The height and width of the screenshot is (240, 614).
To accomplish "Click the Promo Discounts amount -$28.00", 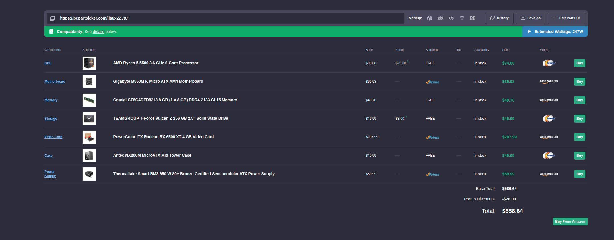I will pyautogui.click(x=509, y=199).
